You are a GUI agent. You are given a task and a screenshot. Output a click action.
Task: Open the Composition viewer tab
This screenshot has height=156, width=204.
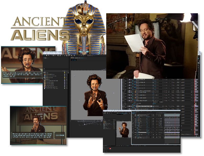tap(79, 58)
